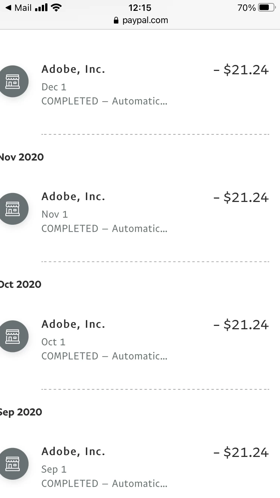Tap the battery icon in status bar
280x498 pixels.
pyautogui.click(x=267, y=8)
